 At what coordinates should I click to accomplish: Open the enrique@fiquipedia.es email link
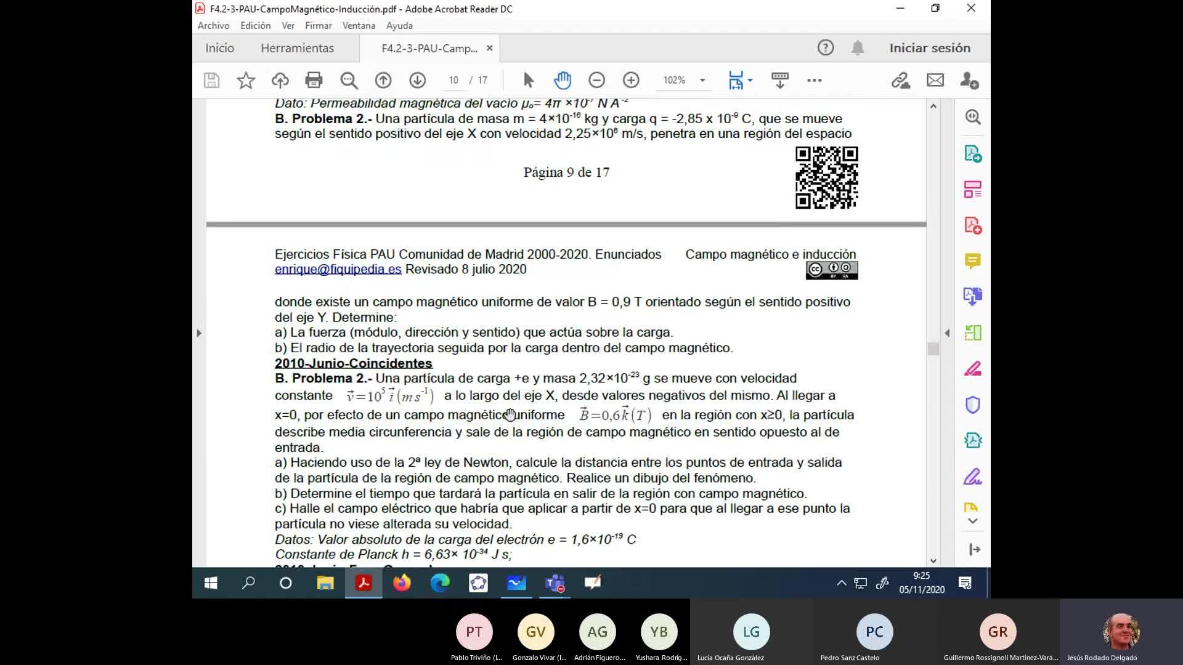click(338, 269)
